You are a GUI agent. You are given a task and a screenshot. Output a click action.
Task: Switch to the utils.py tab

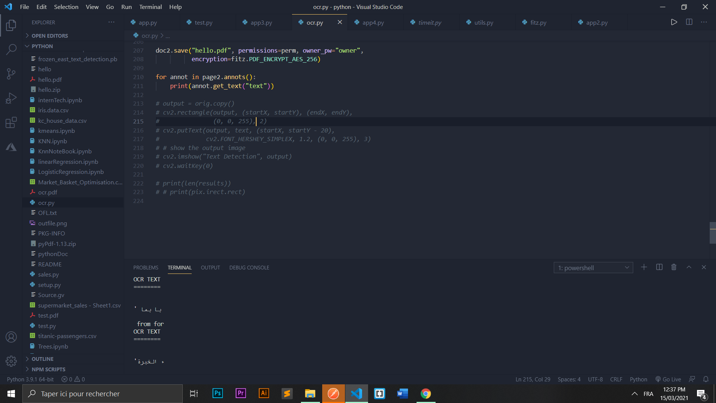pyautogui.click(x=484, y=22)
